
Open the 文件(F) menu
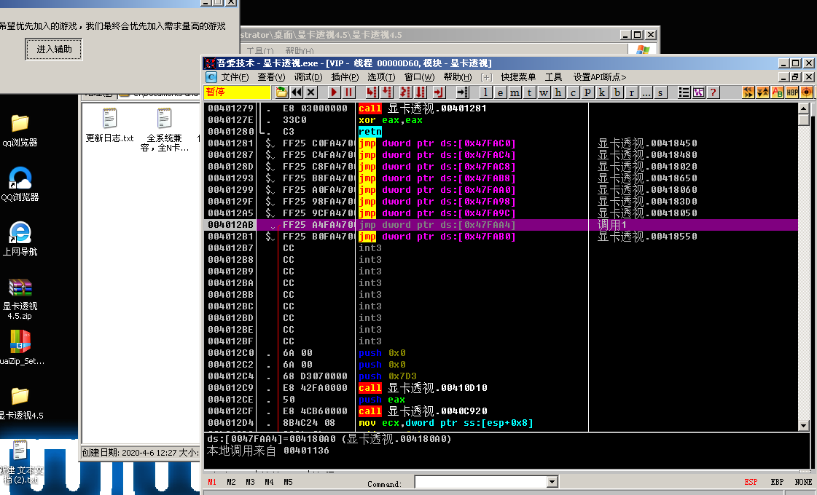[235, 77]
